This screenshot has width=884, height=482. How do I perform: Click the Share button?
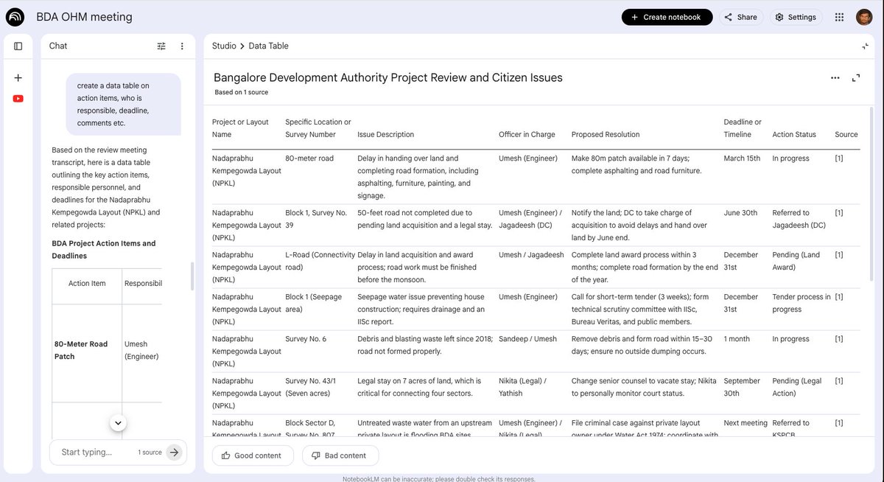point(741,17)
